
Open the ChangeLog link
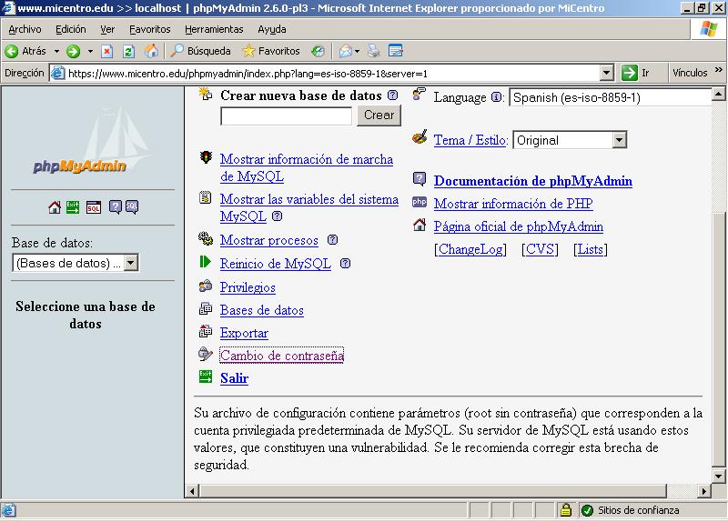point(470,249)
